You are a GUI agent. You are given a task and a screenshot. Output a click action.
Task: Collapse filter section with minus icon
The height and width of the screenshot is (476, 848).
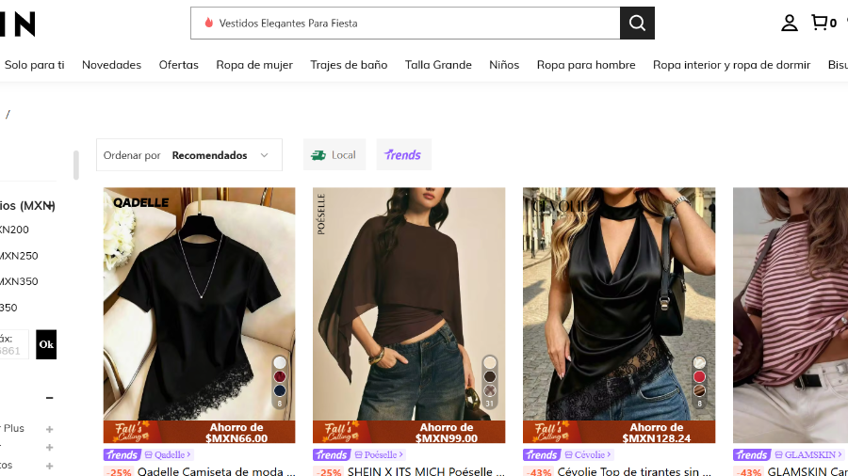click(49, 398)
